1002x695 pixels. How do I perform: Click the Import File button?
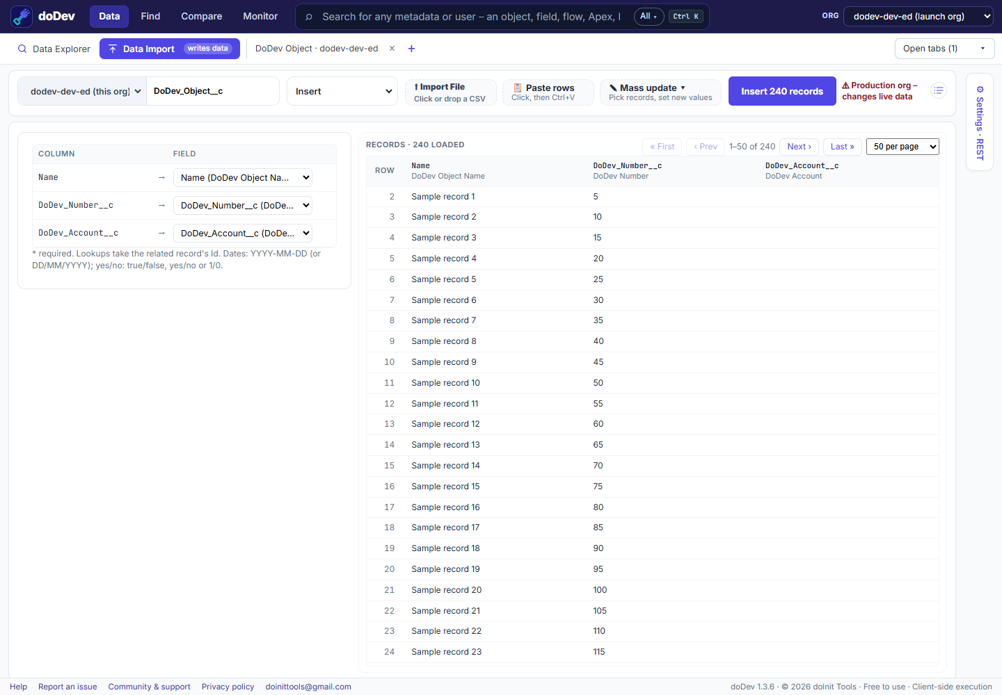pos(450,92)
